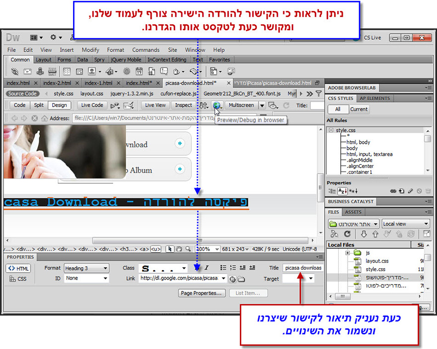Click the Preview/Debug in browser globe icon
The height and width of the screenshot is (349, 437).
[x=217, y=105]
